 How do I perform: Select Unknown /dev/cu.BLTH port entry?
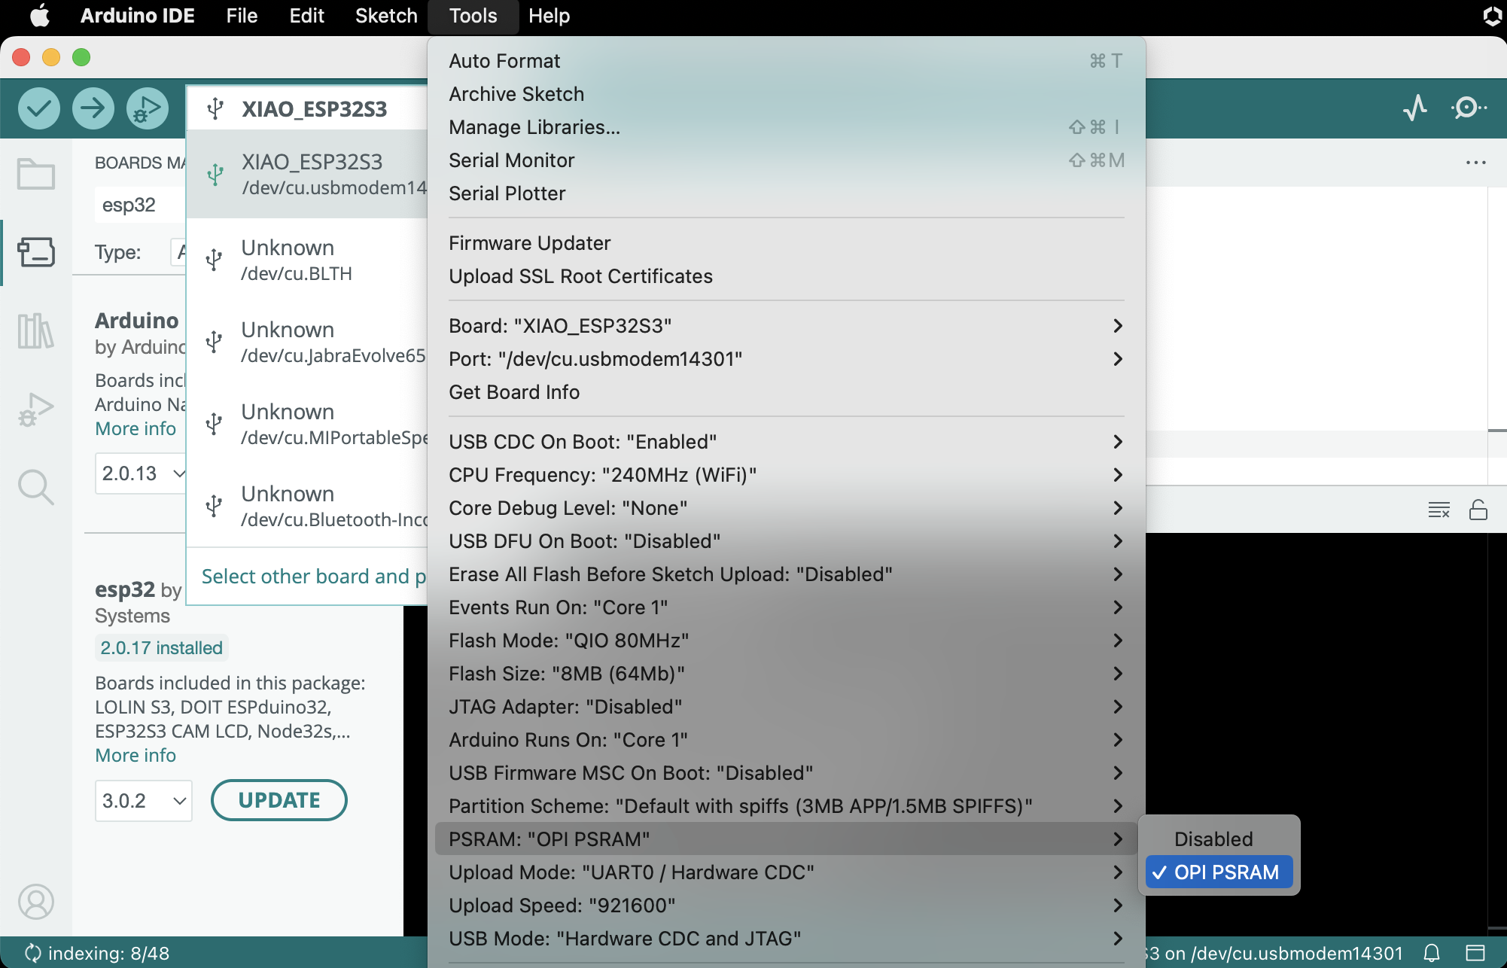[307, 260]
